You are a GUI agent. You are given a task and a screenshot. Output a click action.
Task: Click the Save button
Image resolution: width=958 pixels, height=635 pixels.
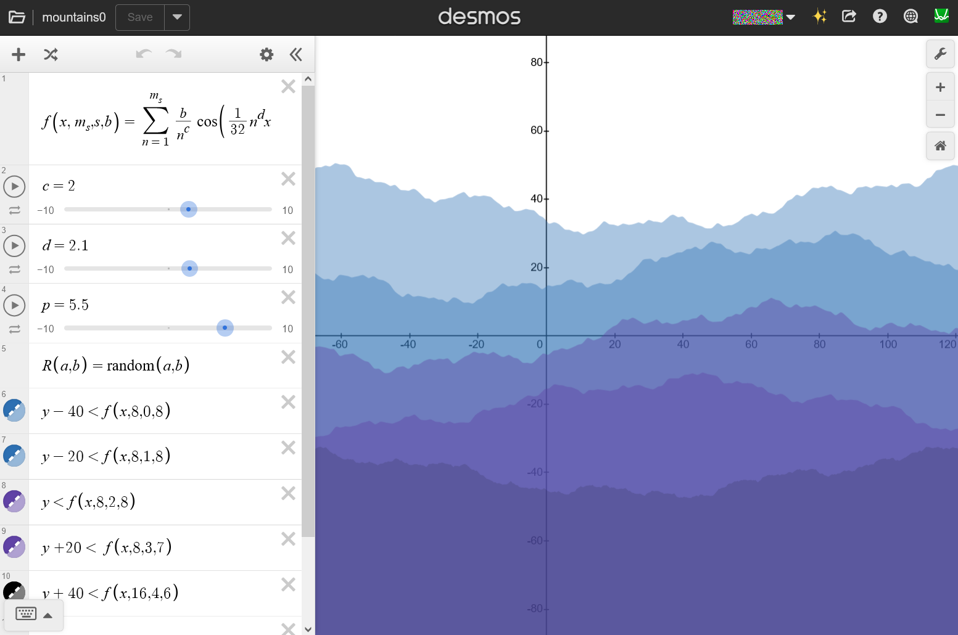coord(140,17)
